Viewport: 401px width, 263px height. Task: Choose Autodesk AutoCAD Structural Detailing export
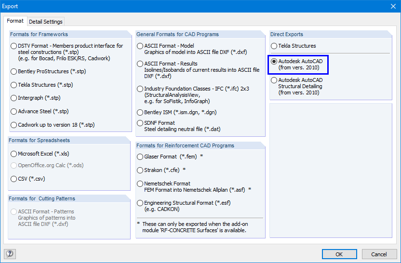(274, 80)
